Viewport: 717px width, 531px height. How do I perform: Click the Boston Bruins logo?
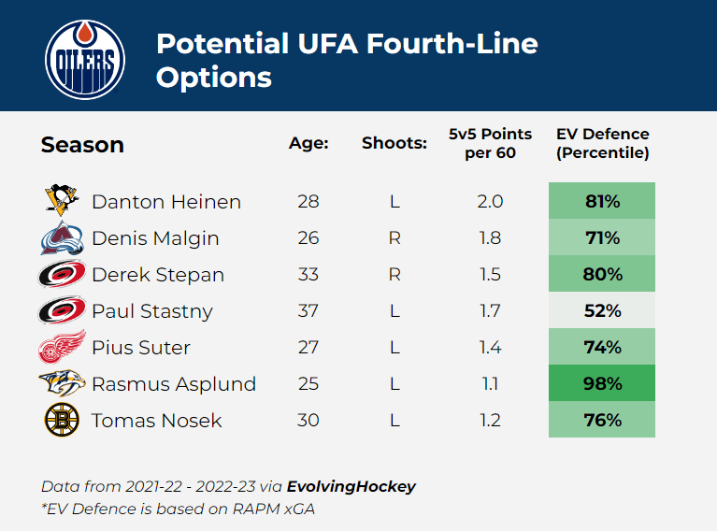62,420
